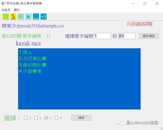Click the blue download arrow toolbar icon
The height and width of the screenshot is (130, 163).
tap(36, 17)
